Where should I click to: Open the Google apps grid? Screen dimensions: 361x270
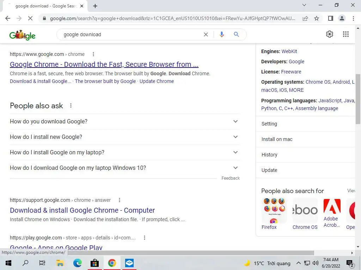(x=345, y=34)
